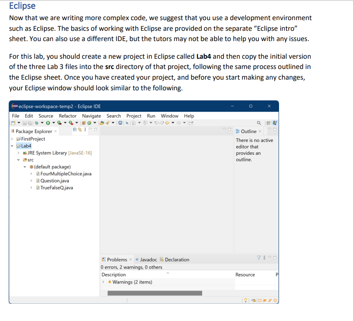Click the Search flashlight toolbar icon
Screen dimensions: 353x321
pyautogui.click(x=107, y=123)
